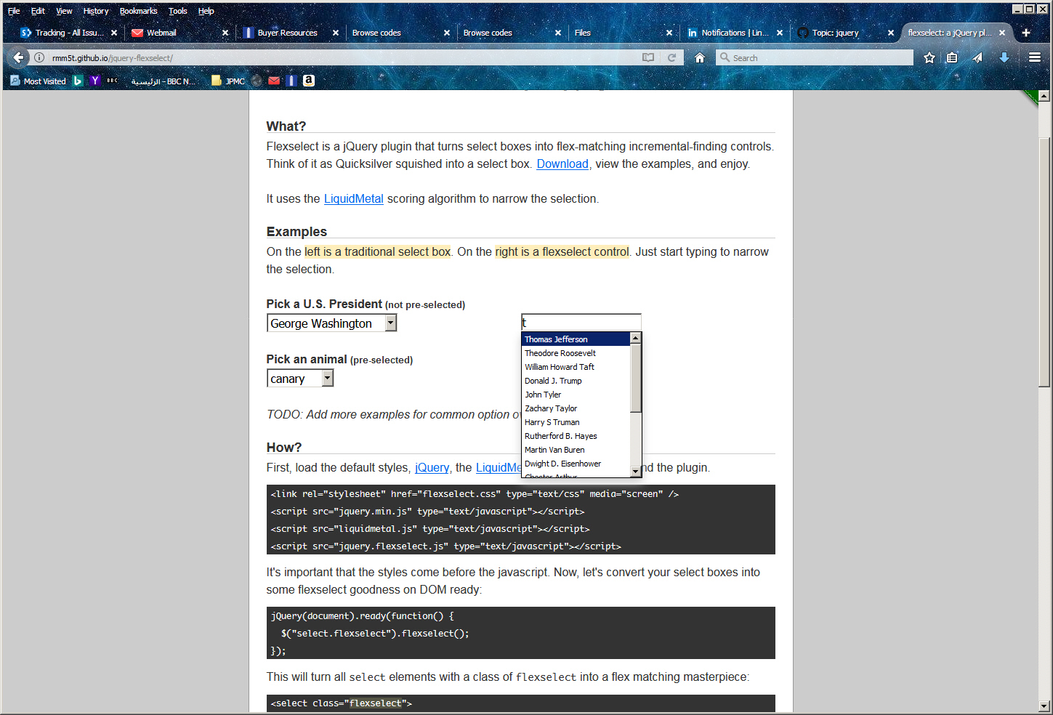Open the Downloads arrow icon

click(1004, 57)
